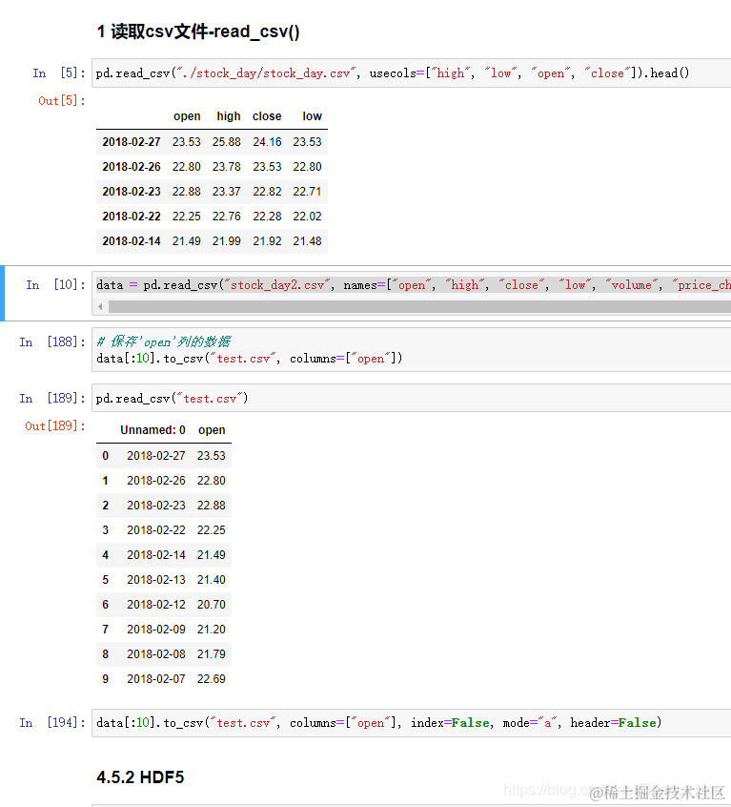Screen dimensions: 731x807
Task: Click the 'Out[189]:' prompt label
Action: [55, 425]
